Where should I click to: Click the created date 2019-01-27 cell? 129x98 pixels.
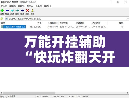tap(83, 27)
